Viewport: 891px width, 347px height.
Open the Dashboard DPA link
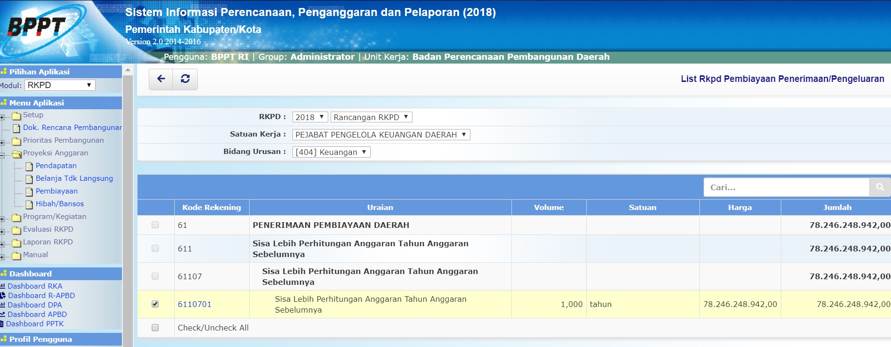click(35, 305)
